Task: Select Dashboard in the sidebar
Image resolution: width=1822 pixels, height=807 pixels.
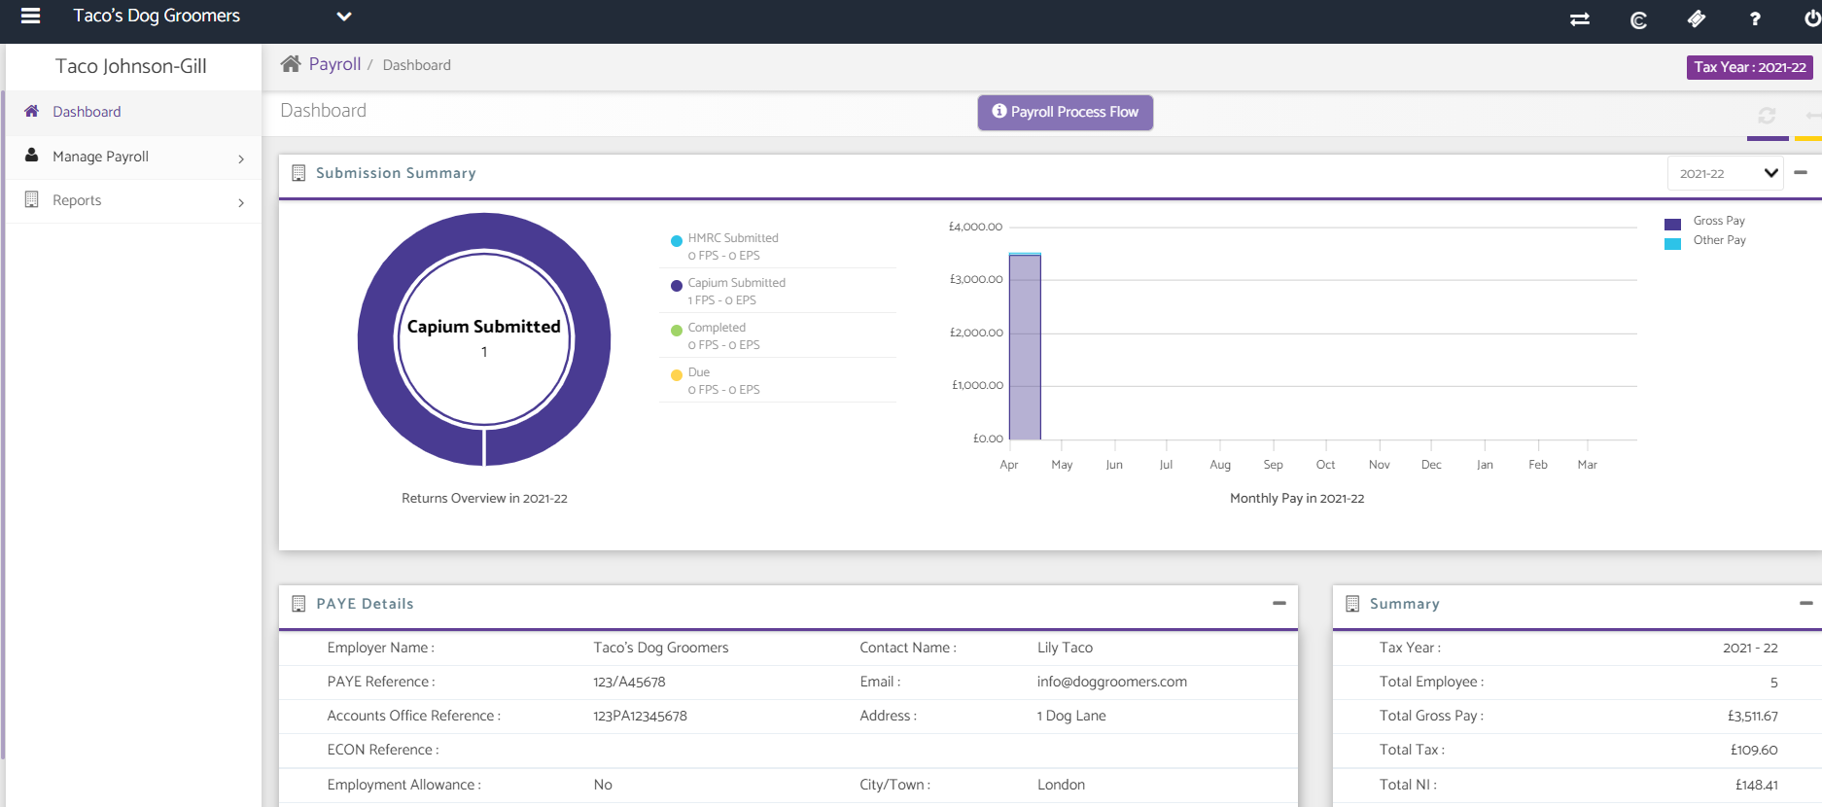Action: (133, 112)
